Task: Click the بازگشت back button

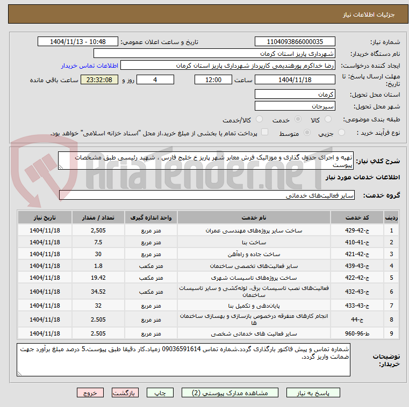Action: pos(125,393)
